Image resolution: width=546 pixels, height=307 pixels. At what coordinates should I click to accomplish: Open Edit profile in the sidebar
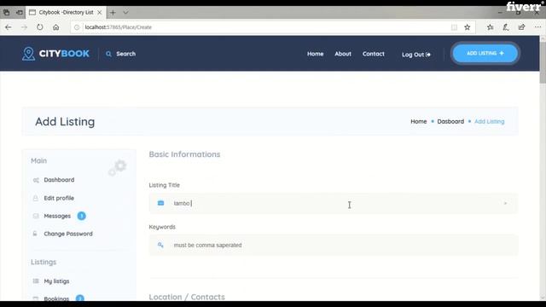coord(59,198)
